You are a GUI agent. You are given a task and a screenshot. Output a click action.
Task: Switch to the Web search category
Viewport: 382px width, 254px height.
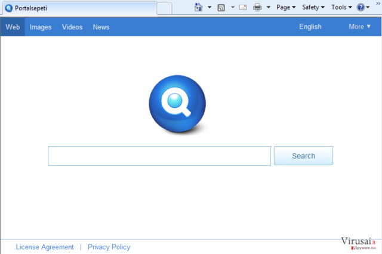coord(13,27)
